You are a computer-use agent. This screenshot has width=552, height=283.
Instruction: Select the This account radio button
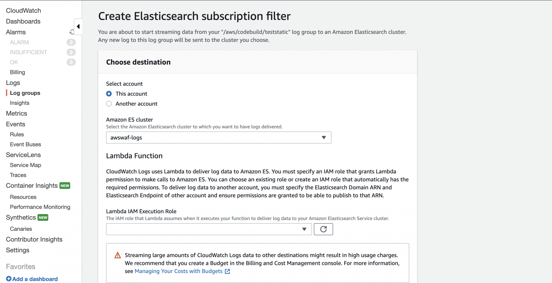click(x=109, y=94)
